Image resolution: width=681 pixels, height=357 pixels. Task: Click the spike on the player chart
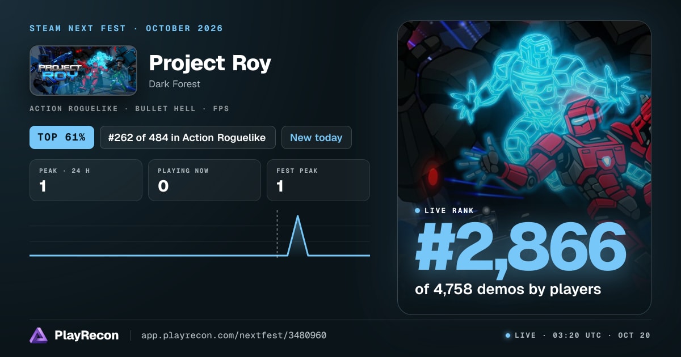(x=298, y=235)
